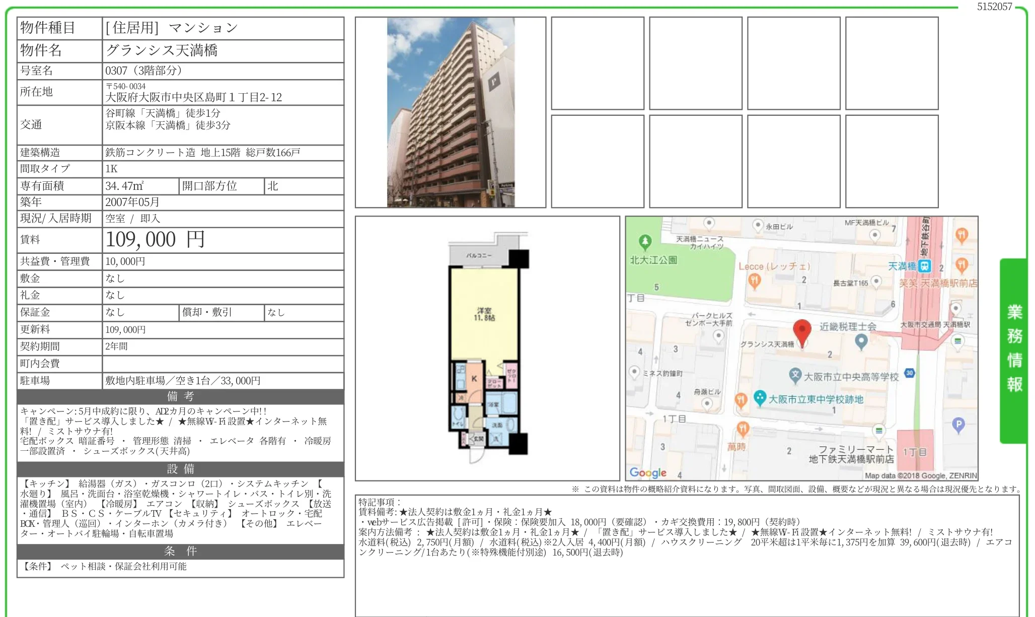Click the Lecce (レッチェ) restaurant marker
This screenshot has height=617, width=1035.
click(x=754, y=281)
